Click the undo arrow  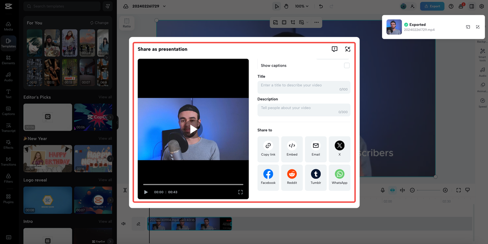point(321,6)
